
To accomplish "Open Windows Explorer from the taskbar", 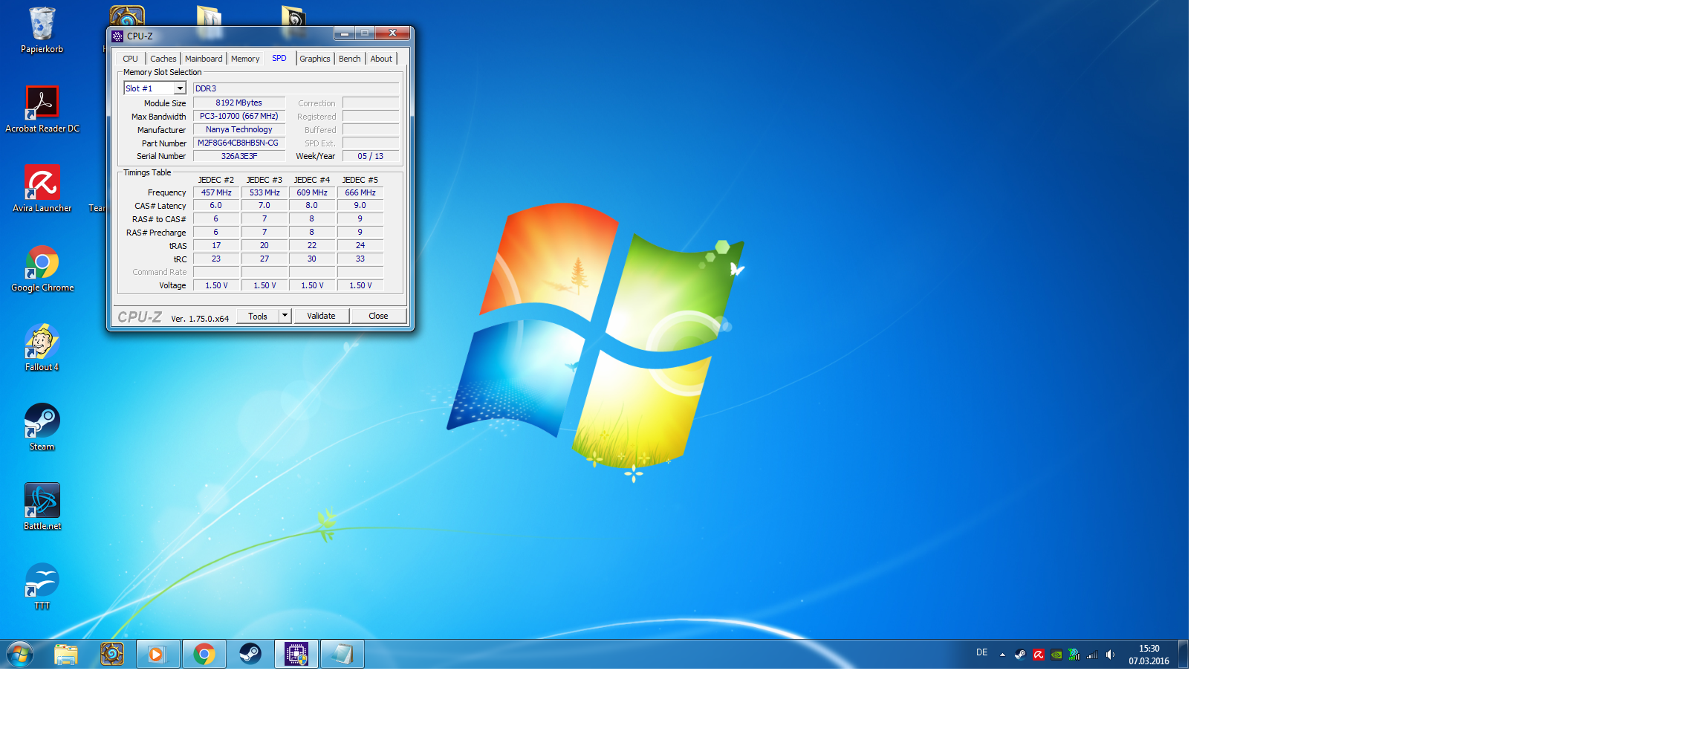I will (66, 654).
